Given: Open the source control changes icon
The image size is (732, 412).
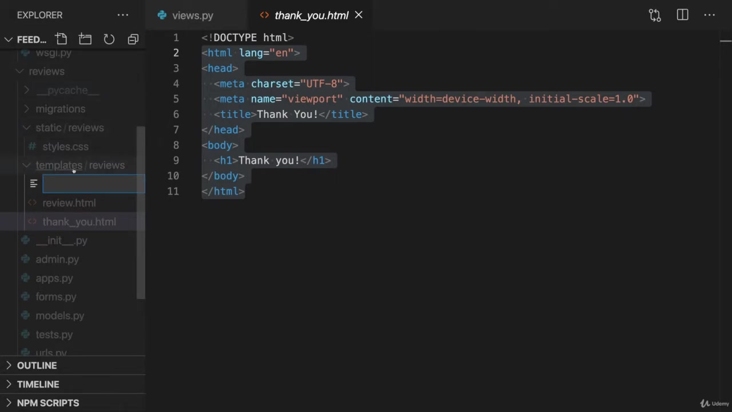Looking at the screenshot, I should pyautogui.click(x=655, y=15).
